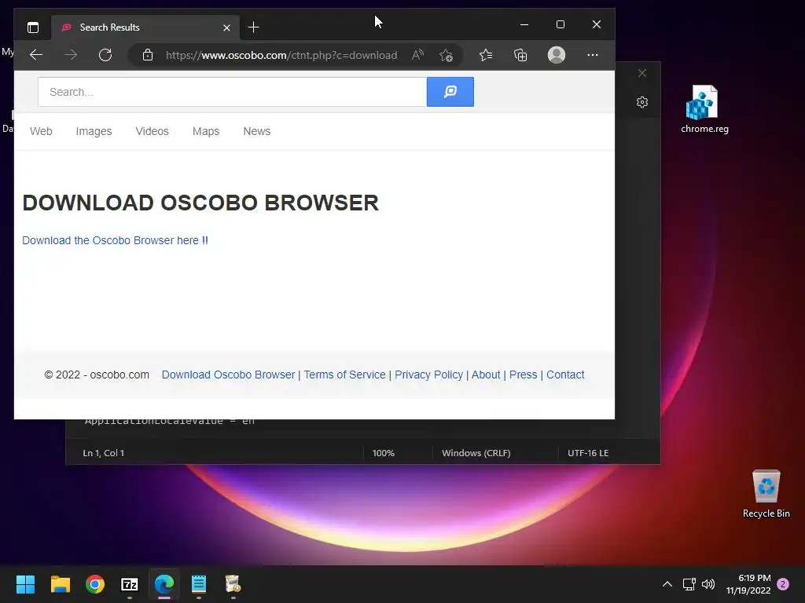The image size is (805, 603).
Task: Refresh the Oscobo page
Action: point(105,55)
